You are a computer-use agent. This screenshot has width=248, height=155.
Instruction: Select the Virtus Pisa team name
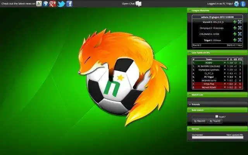[209, 84]
